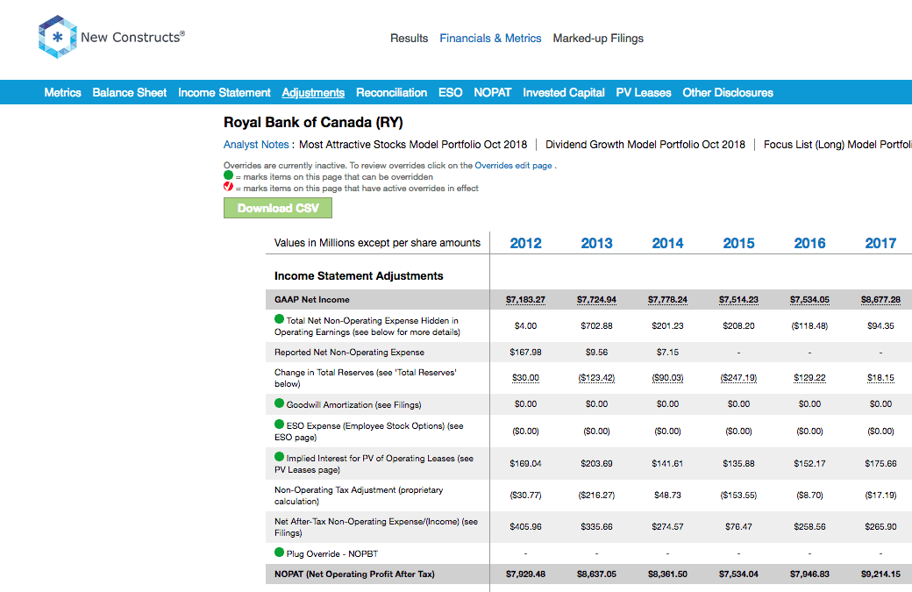Click GAAP Net Income value $8,677.28
Image resolution: width=912 pixels, height=592 pixels.
pyautogui.click(x=880, y=300)
